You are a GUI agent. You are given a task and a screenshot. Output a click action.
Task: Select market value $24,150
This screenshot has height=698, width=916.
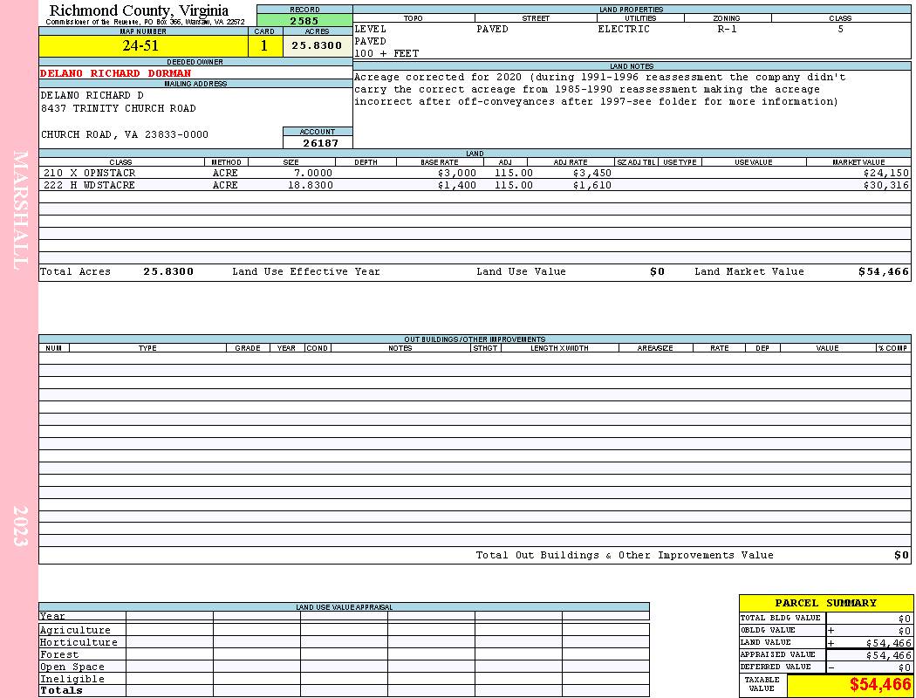tap(886, 174)
